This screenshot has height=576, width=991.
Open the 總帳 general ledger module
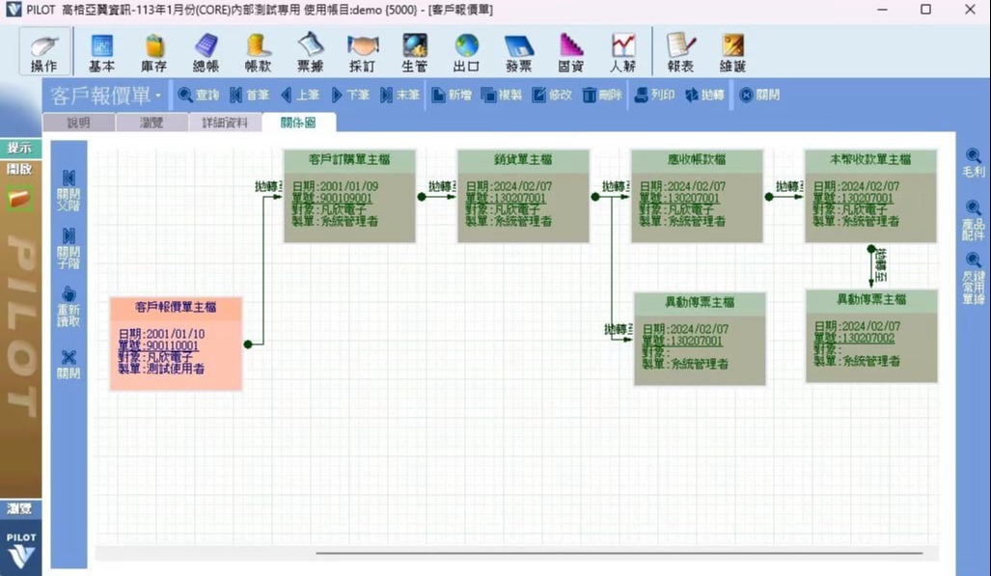(x=206, y=52)
